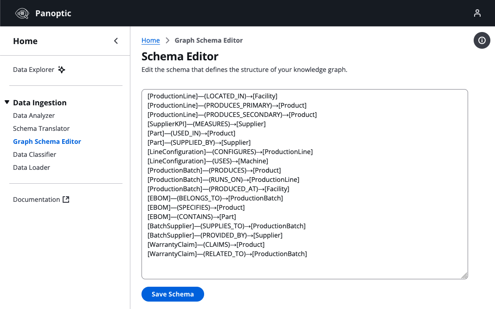Click the Home breadcrumb link
The height and width of the screenshot is (309, 495).
click(150, 40)
